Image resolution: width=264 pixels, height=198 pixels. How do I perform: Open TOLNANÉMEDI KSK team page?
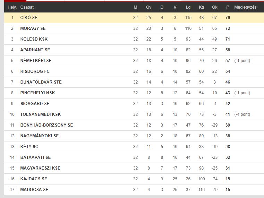pyautogui.click(x=40, y=114)
